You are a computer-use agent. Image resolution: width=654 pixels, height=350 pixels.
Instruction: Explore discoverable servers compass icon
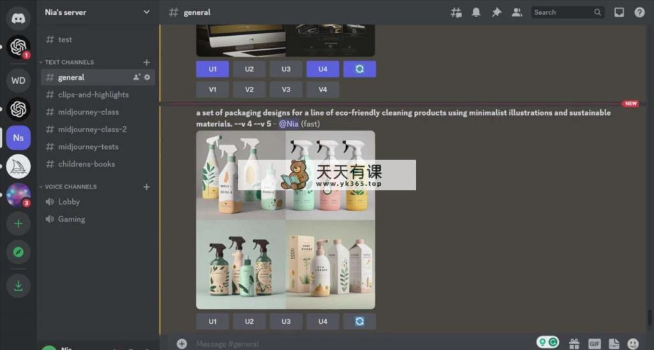pyautogui.click(x=18, y=252)
